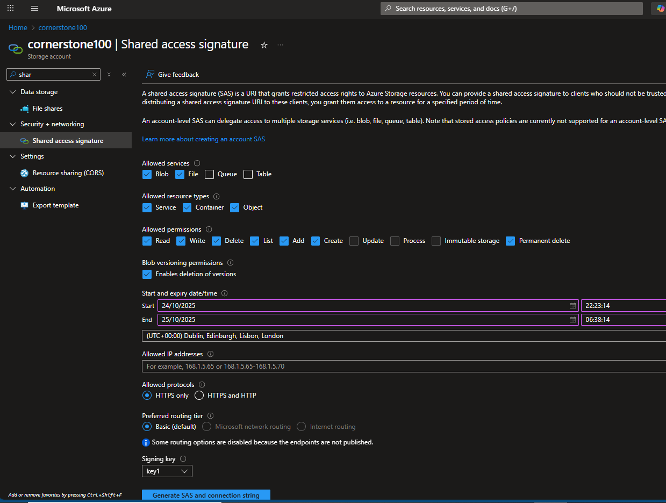Screen dimensions: 666x503
Task: Click the Copilot icon beside search bar
Action: pyautogui.click(x=660, y=9)
